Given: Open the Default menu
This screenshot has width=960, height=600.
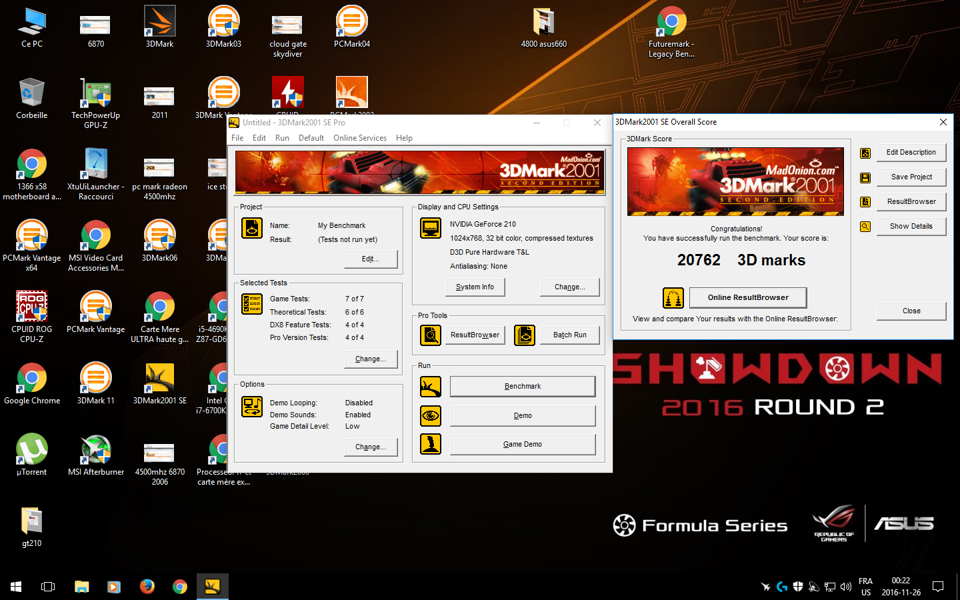Looking at the screenshot, I should (x=311, y=138).
